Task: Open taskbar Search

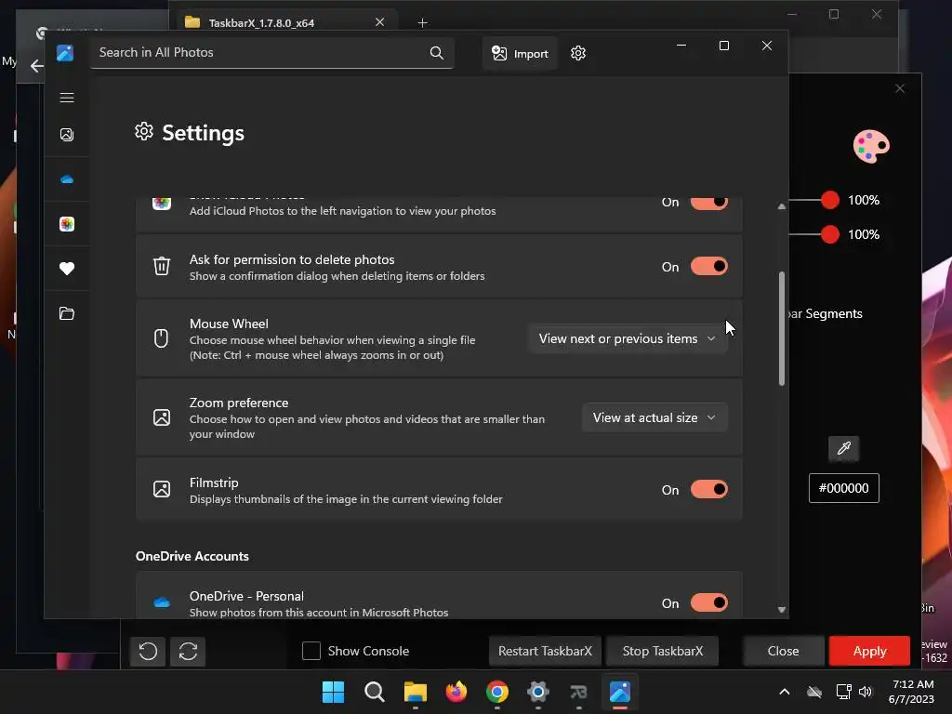Action: pyautogui.click(x=374, y=692)
